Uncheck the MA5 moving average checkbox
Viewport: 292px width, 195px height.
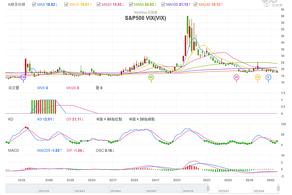pyautogui.click(x=34, y=4)
